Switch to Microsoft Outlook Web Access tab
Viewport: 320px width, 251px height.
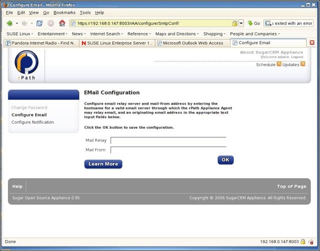(193, 43)
